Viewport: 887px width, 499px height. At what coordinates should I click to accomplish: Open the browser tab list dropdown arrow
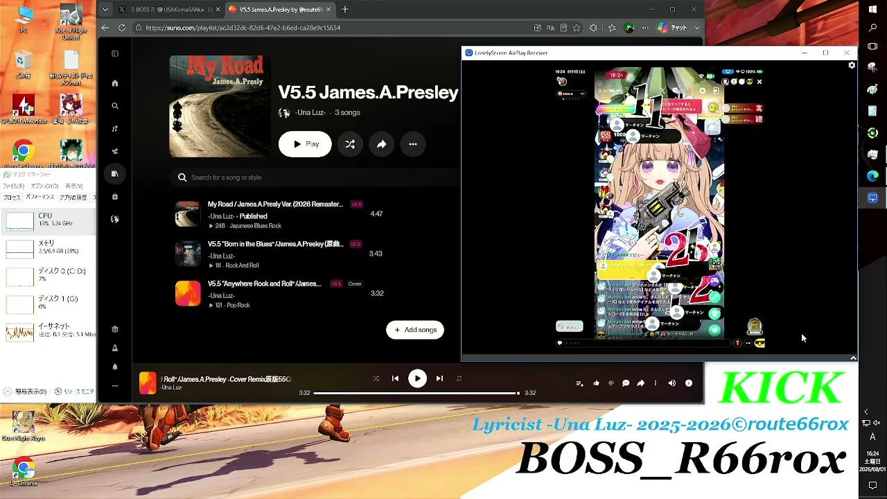pos(105,10)
